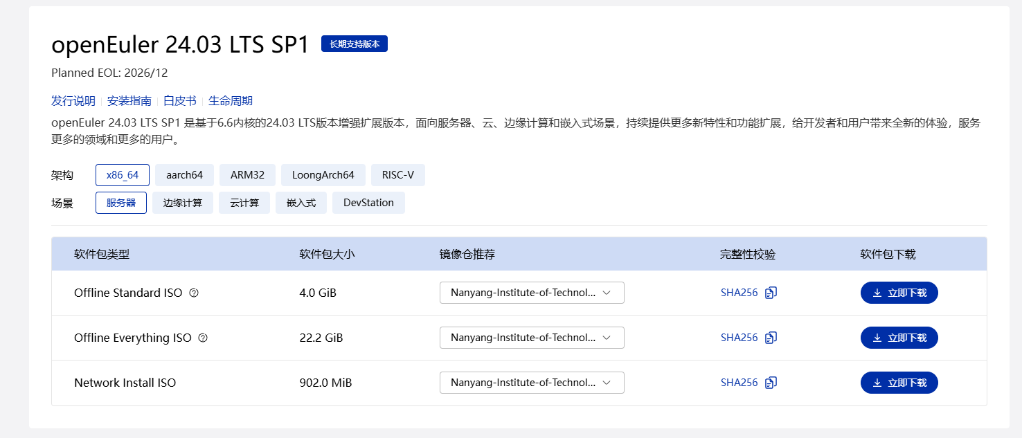Click the 场景 label
This screenshot has width=1022, height=438.
pyautogui.click(x=62, y=203)
